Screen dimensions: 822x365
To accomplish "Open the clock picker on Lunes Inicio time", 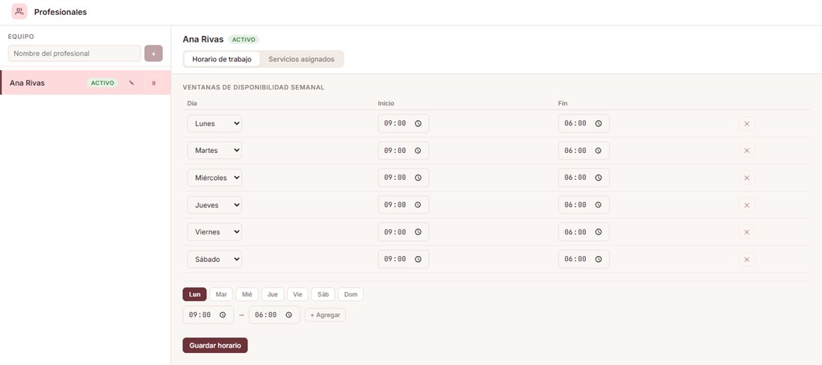I will point(418,124).
